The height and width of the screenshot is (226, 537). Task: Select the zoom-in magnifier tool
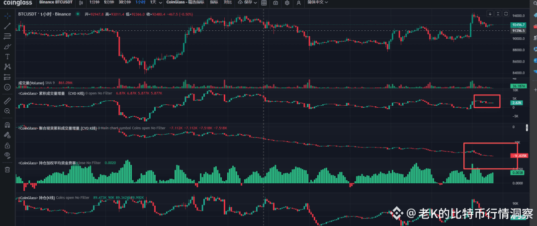(7, 111)
